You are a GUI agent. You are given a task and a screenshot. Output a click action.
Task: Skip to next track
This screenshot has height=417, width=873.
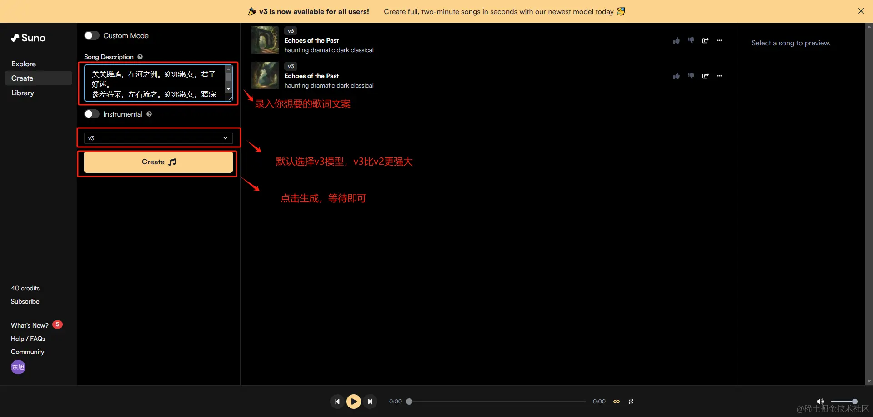click(370, 402)
